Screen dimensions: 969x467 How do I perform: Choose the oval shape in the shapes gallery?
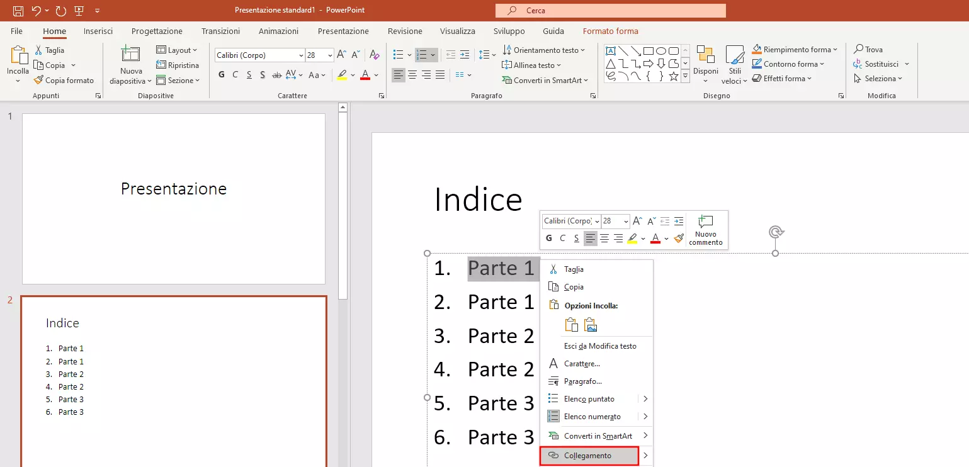point(661,51)
